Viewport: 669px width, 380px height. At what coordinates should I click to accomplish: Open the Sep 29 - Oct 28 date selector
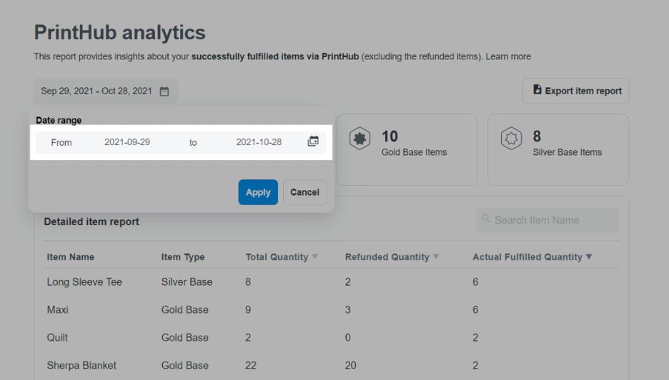[x=105, y=91]
